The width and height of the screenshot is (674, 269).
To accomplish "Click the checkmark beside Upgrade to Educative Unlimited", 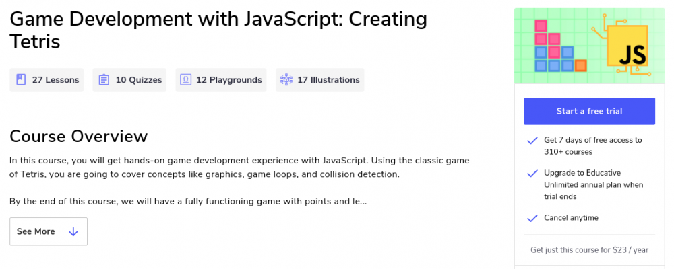I will 532,173.
